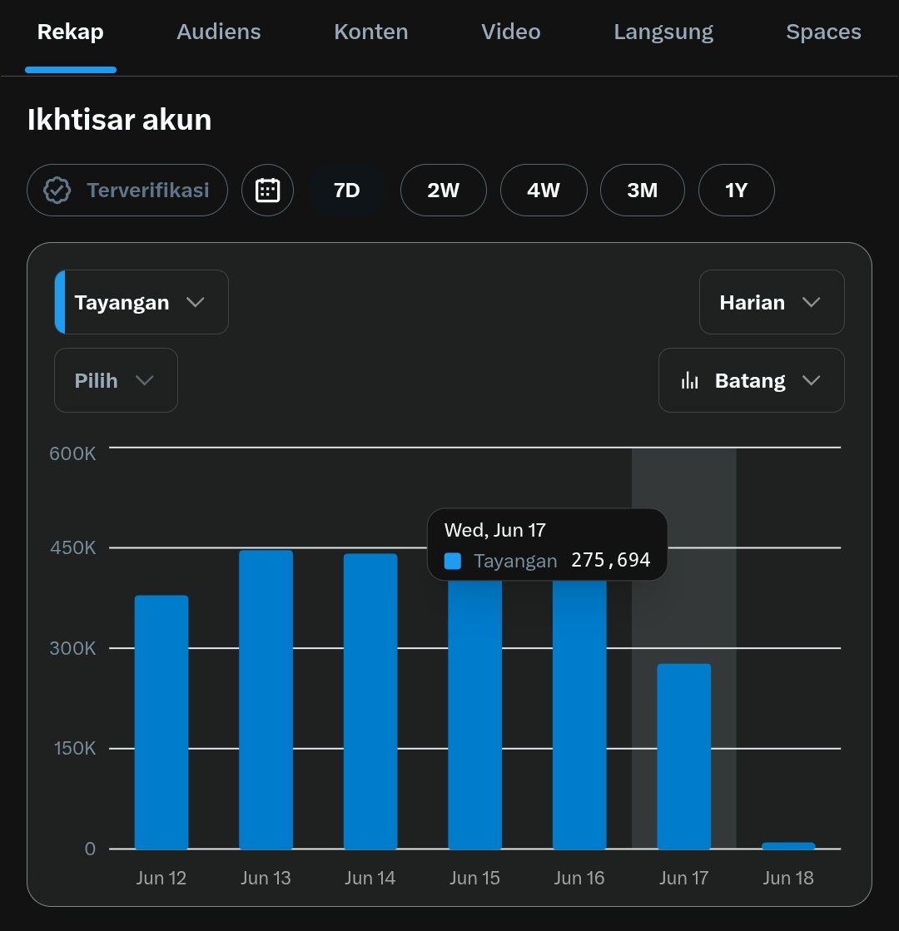Click the 600K axis label

pos(72,453)
